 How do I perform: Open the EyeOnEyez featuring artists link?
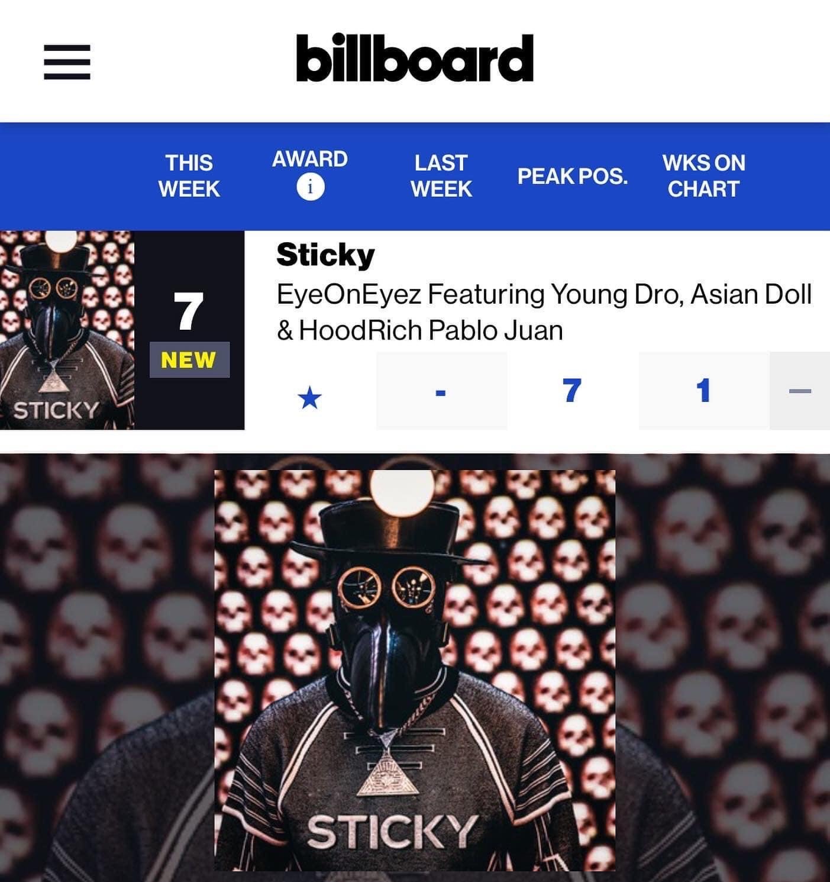pyautogui.click(x=544, y=312)
